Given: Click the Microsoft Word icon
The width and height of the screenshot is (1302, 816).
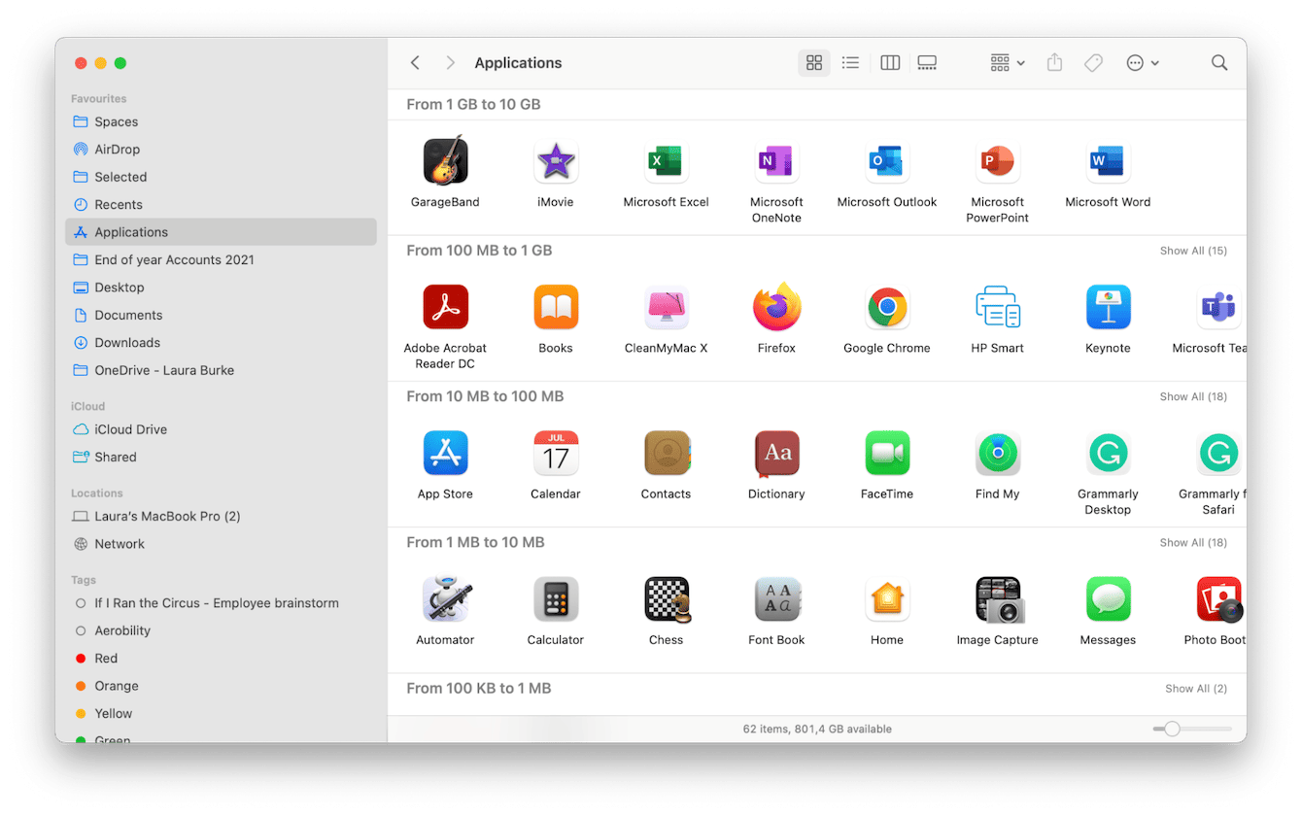Looking at the screenshot, I should coord(1108,160).
